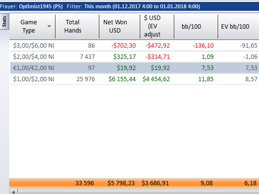Select the €1,00/€2,00 NL row
The height and width of the screenshot is (194, 259).
click(135, 68)
